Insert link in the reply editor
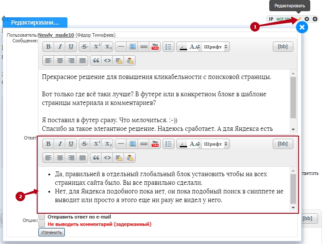This screenshot has width=328, height=244. pyautogui.click(x=144, y=144)
